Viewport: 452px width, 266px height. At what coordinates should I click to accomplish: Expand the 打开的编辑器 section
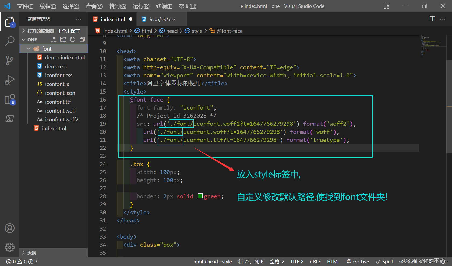pos(54,31)
